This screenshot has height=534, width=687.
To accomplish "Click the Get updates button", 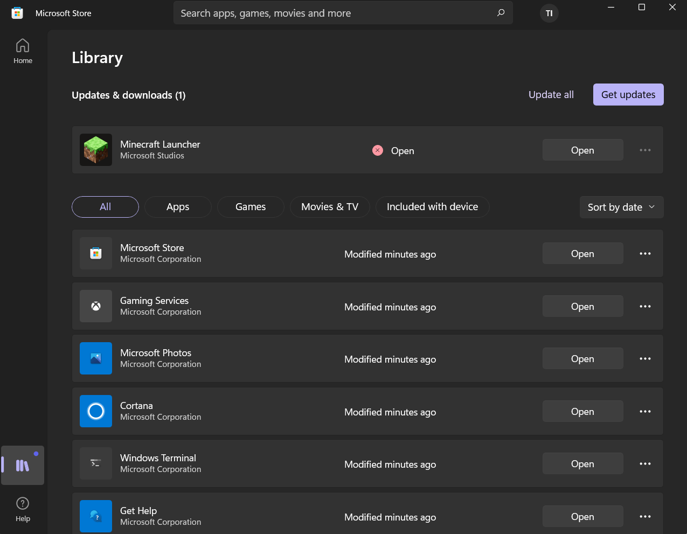I will (x=628, y=95).
